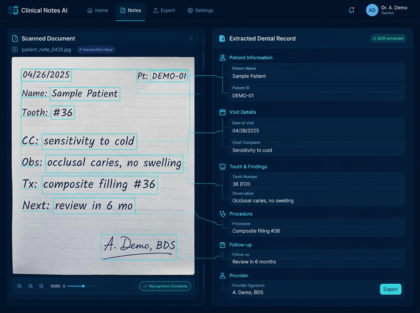Viewport: 420px width, 313px height.
Task: Click the Clinical Notes AI logo icon
Action: tap(13, 10)
